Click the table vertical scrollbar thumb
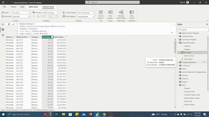The width and height of the screenshot is (209, 117). click(x=175, y=46)
